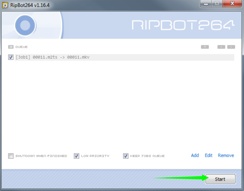Remove the selected job from queue
The width and height of the screenshot is (244, 191).
click(x=226, y=155)
